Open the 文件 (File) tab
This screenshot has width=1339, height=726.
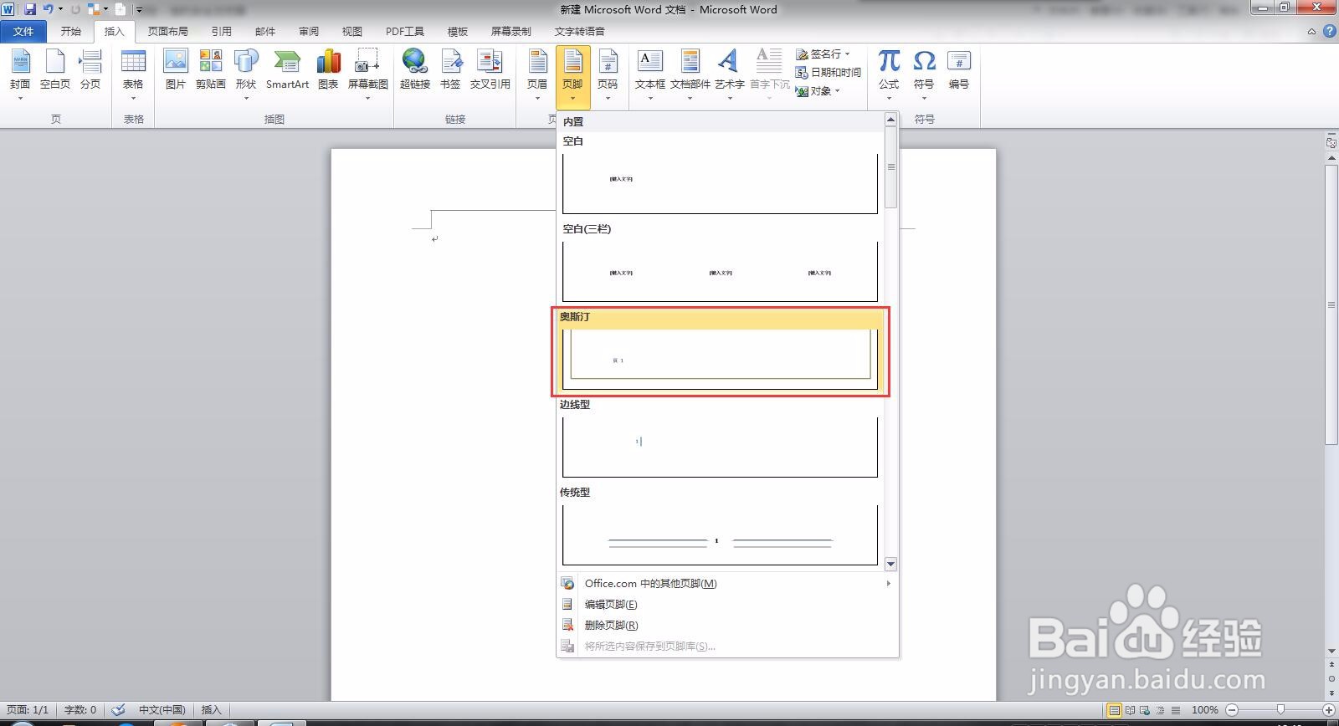pyautogui.click(x=23, y=32)
